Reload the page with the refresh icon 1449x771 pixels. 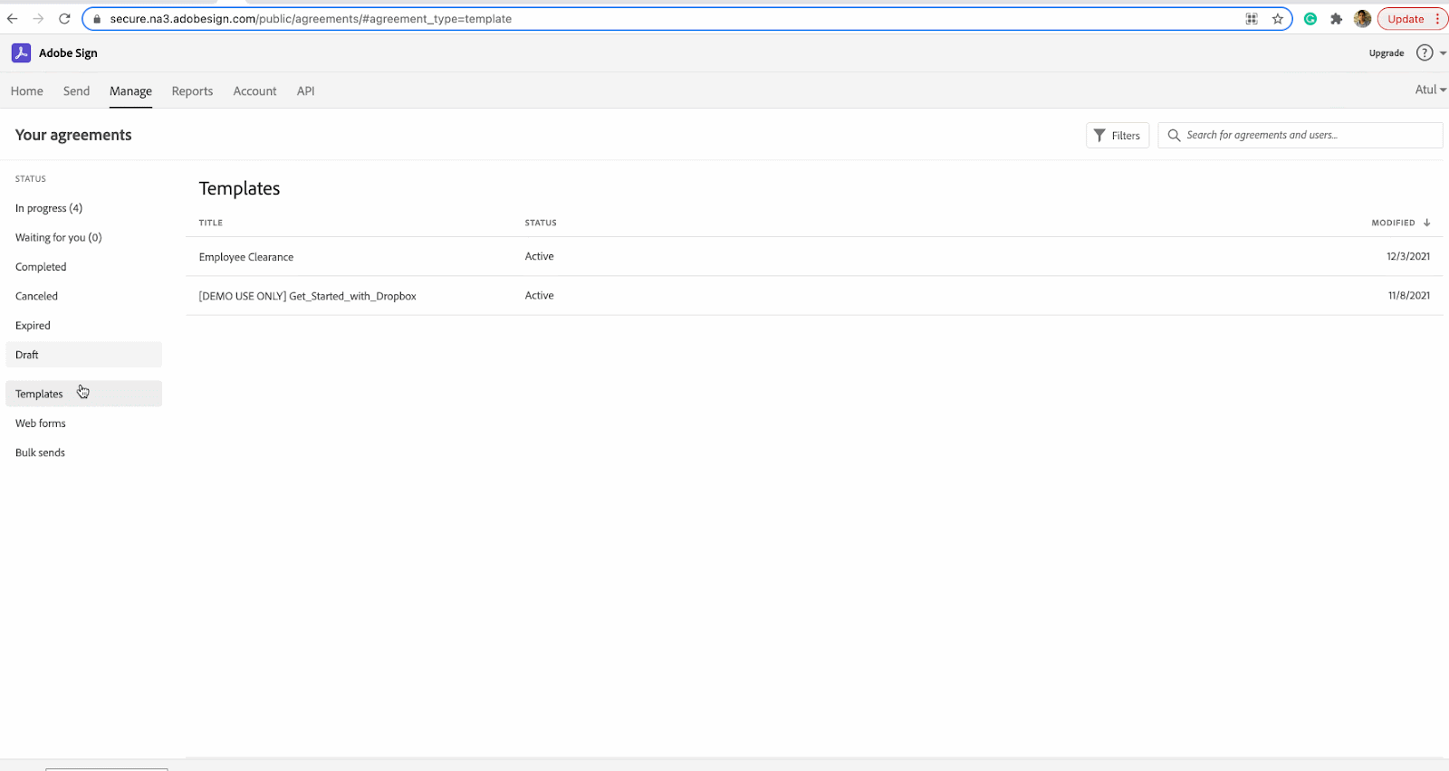(64, 18)
